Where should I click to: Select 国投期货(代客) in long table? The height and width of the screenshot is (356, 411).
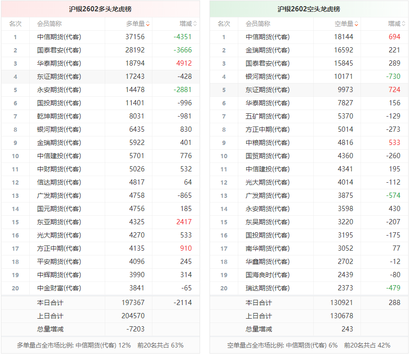pyautogui.click(x=59, y=103)
